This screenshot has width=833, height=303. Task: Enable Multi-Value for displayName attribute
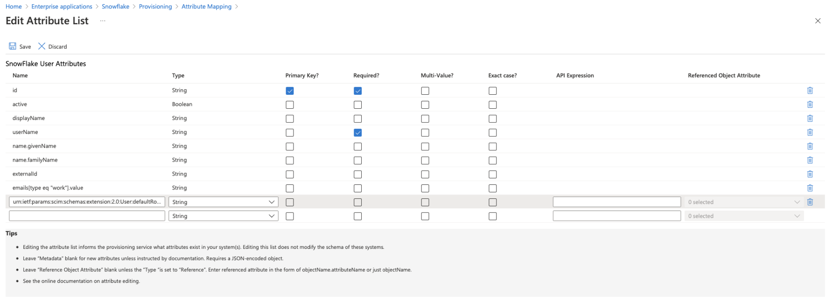[x=425, y=119]
